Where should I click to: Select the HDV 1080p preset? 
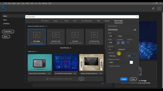pos(75,37)
